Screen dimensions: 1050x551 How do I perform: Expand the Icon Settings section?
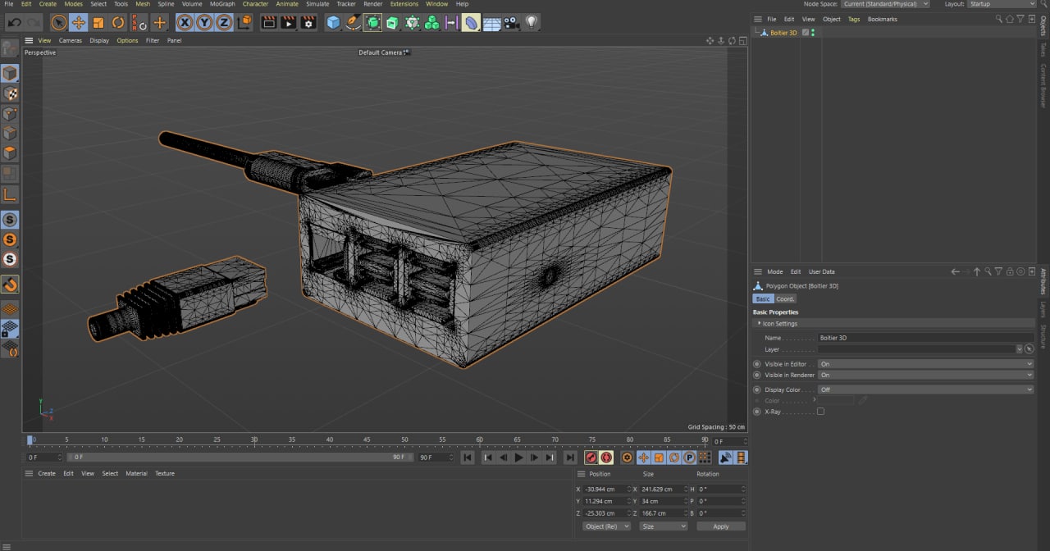[x=779, y=324]
